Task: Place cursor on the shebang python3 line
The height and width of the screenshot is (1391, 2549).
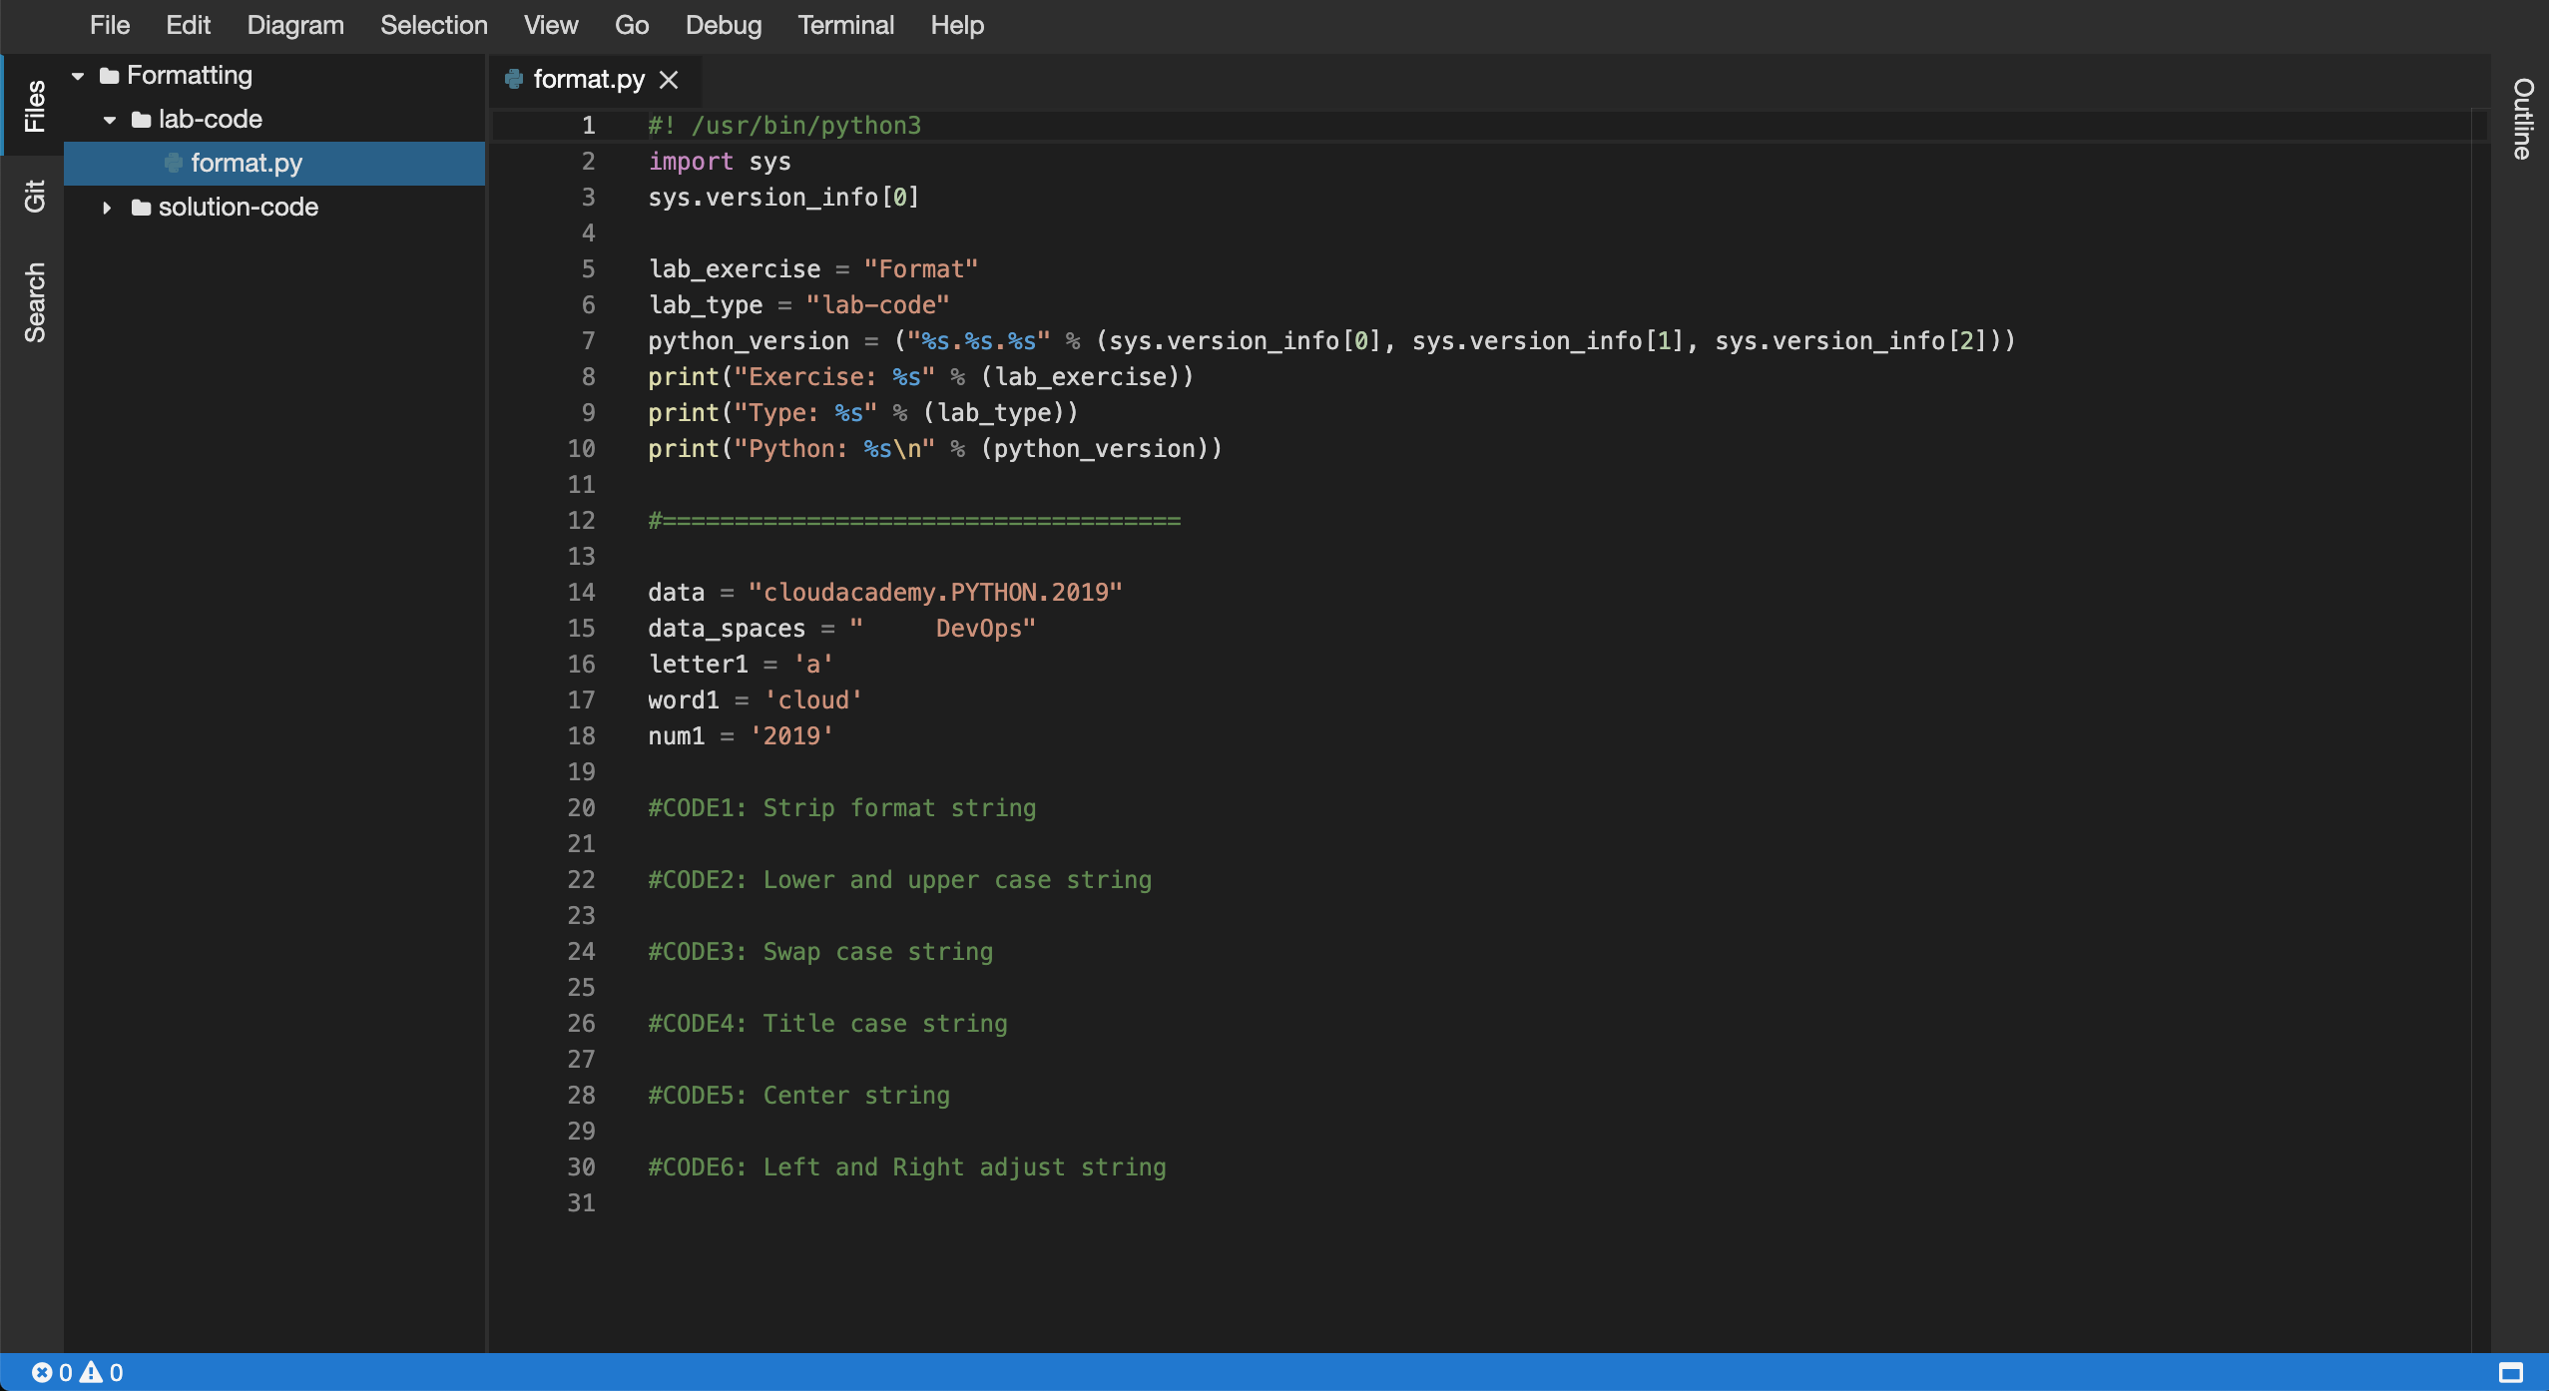Action: pos(784,126)
